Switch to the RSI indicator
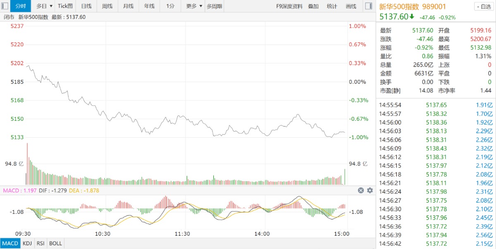The height and width of the screenshot is (249, 496). click(41, 243)
